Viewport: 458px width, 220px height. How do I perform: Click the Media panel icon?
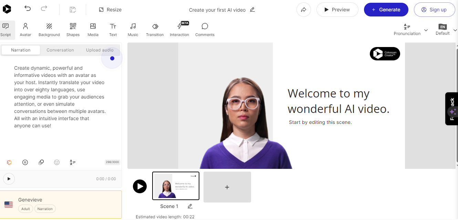(93, 30)
